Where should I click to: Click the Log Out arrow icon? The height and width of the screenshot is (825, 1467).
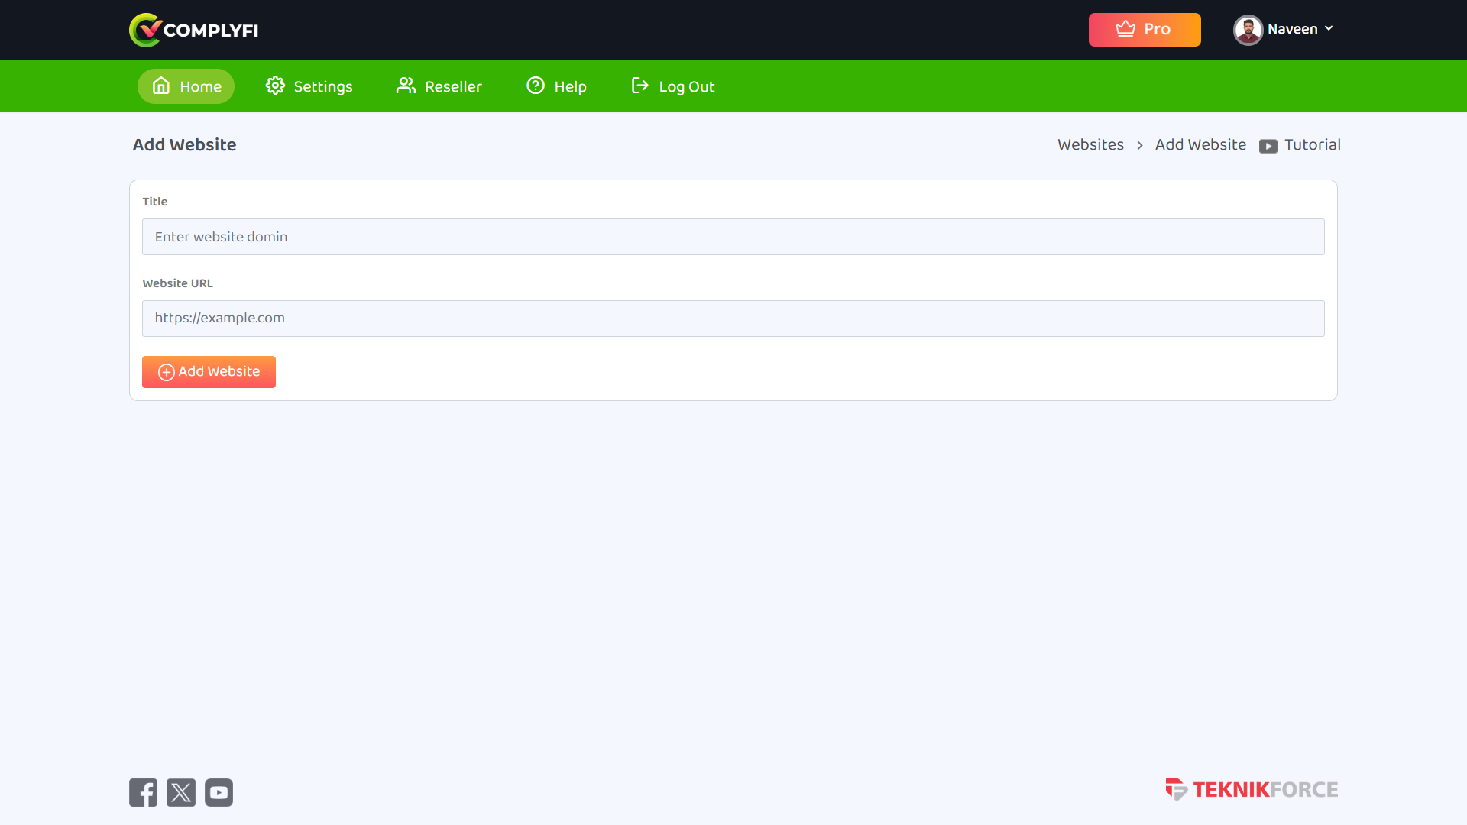pos(640,86)
